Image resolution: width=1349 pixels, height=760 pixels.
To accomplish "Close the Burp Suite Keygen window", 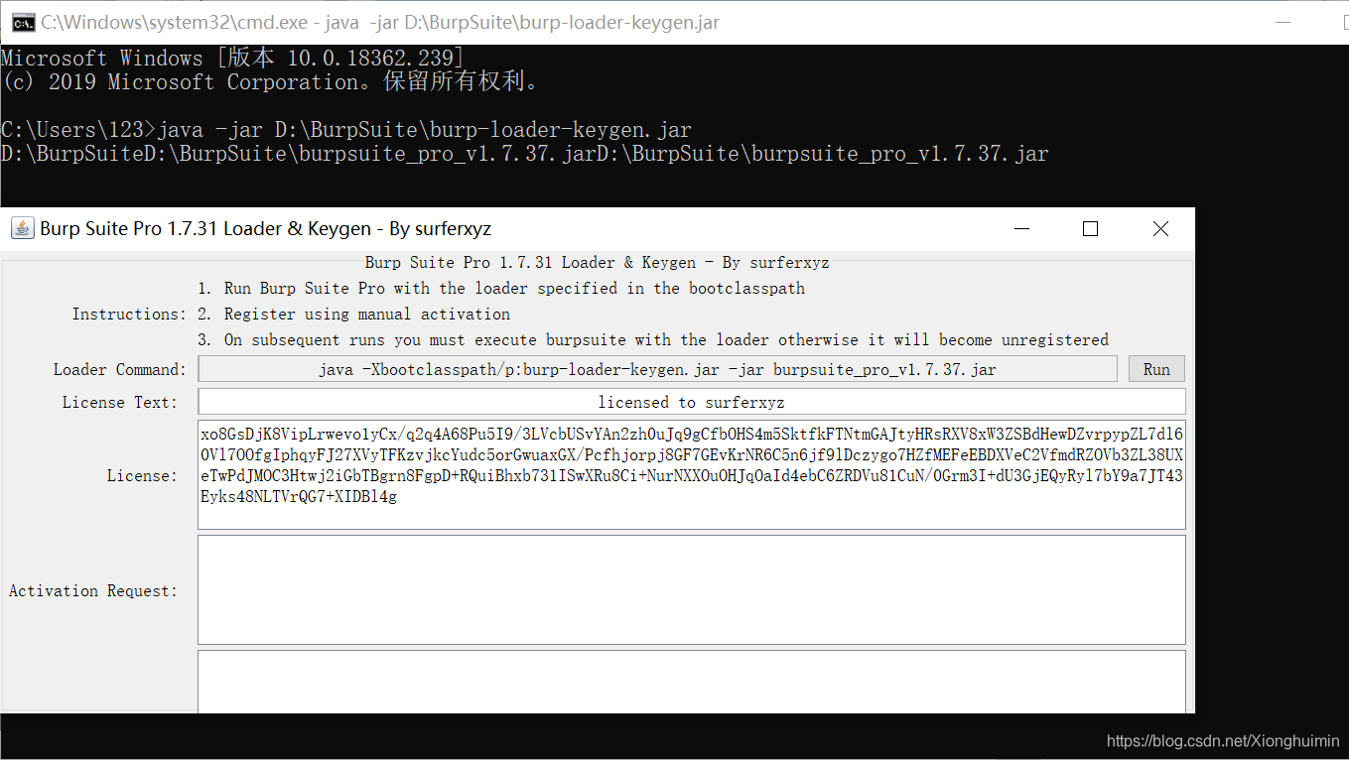I will pyautogui.click(x=1160, y=229).
